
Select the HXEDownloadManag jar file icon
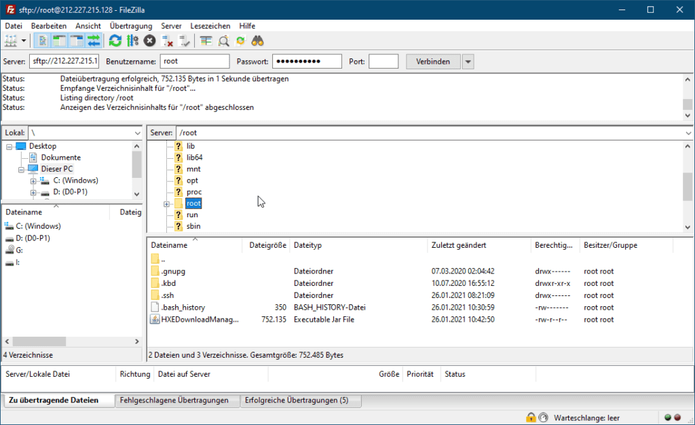coord(155,319)
